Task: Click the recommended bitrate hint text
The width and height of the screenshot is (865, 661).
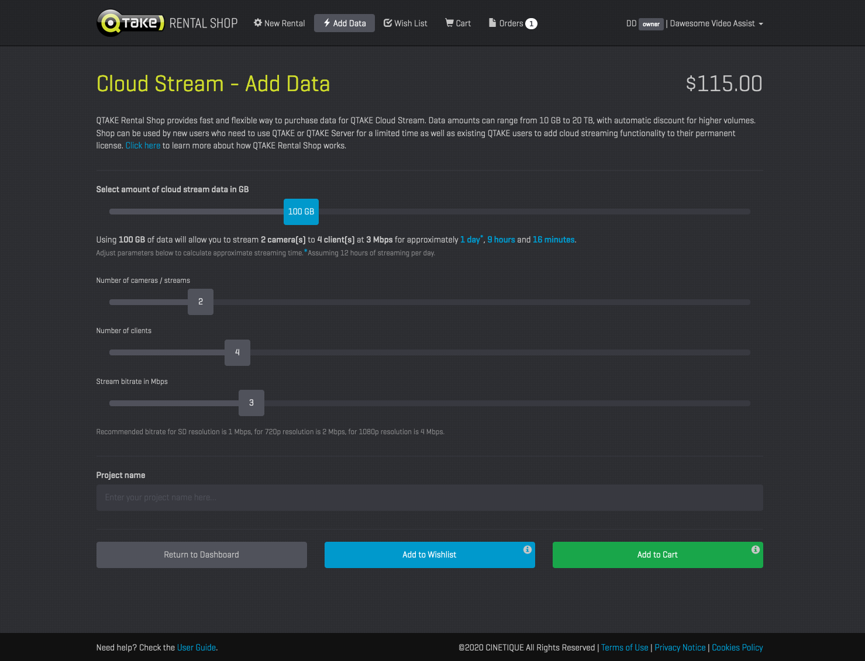Action: pyautogui.click(x=270, y=432)
